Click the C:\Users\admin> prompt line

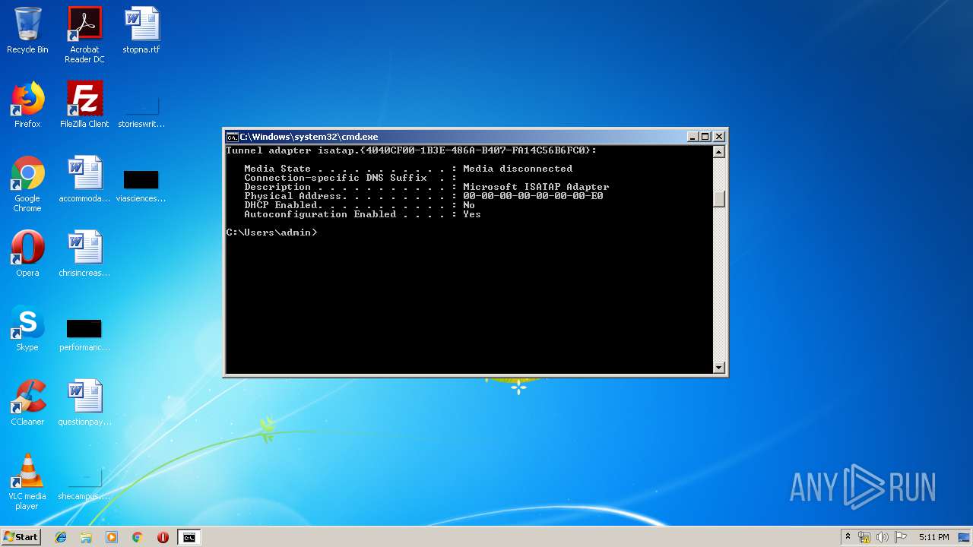pyautogui.click(x=271, y=232)
